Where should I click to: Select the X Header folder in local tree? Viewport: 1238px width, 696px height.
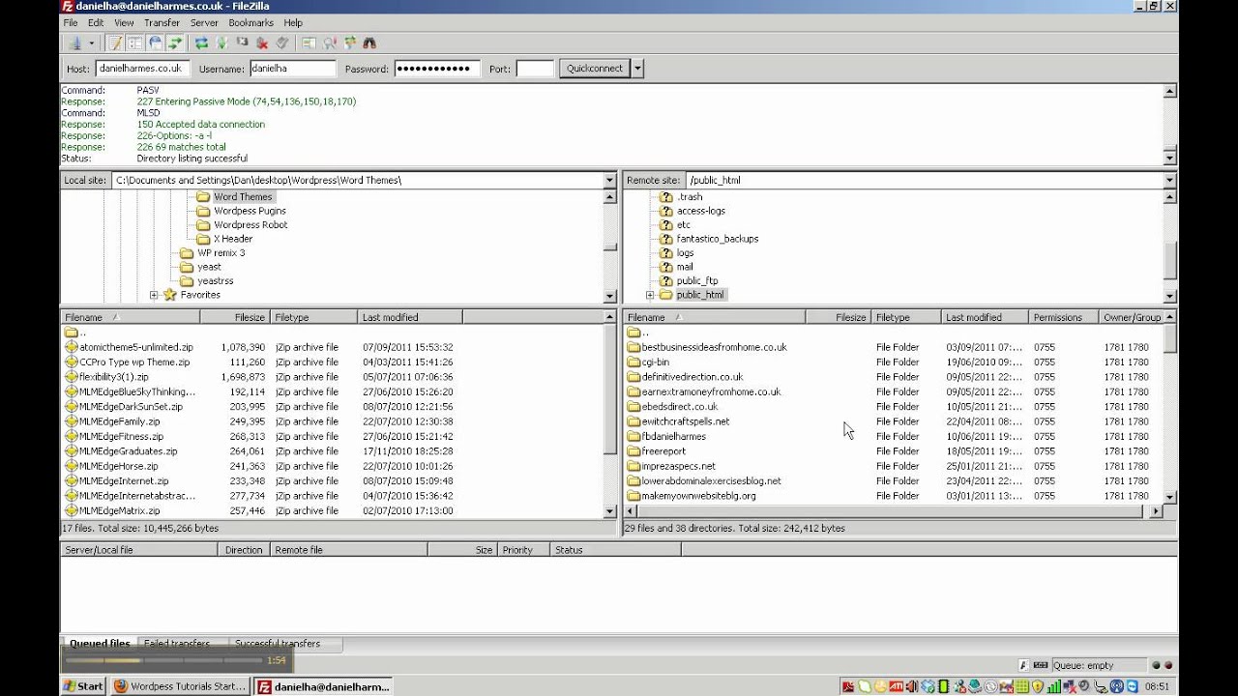(233, 239)
